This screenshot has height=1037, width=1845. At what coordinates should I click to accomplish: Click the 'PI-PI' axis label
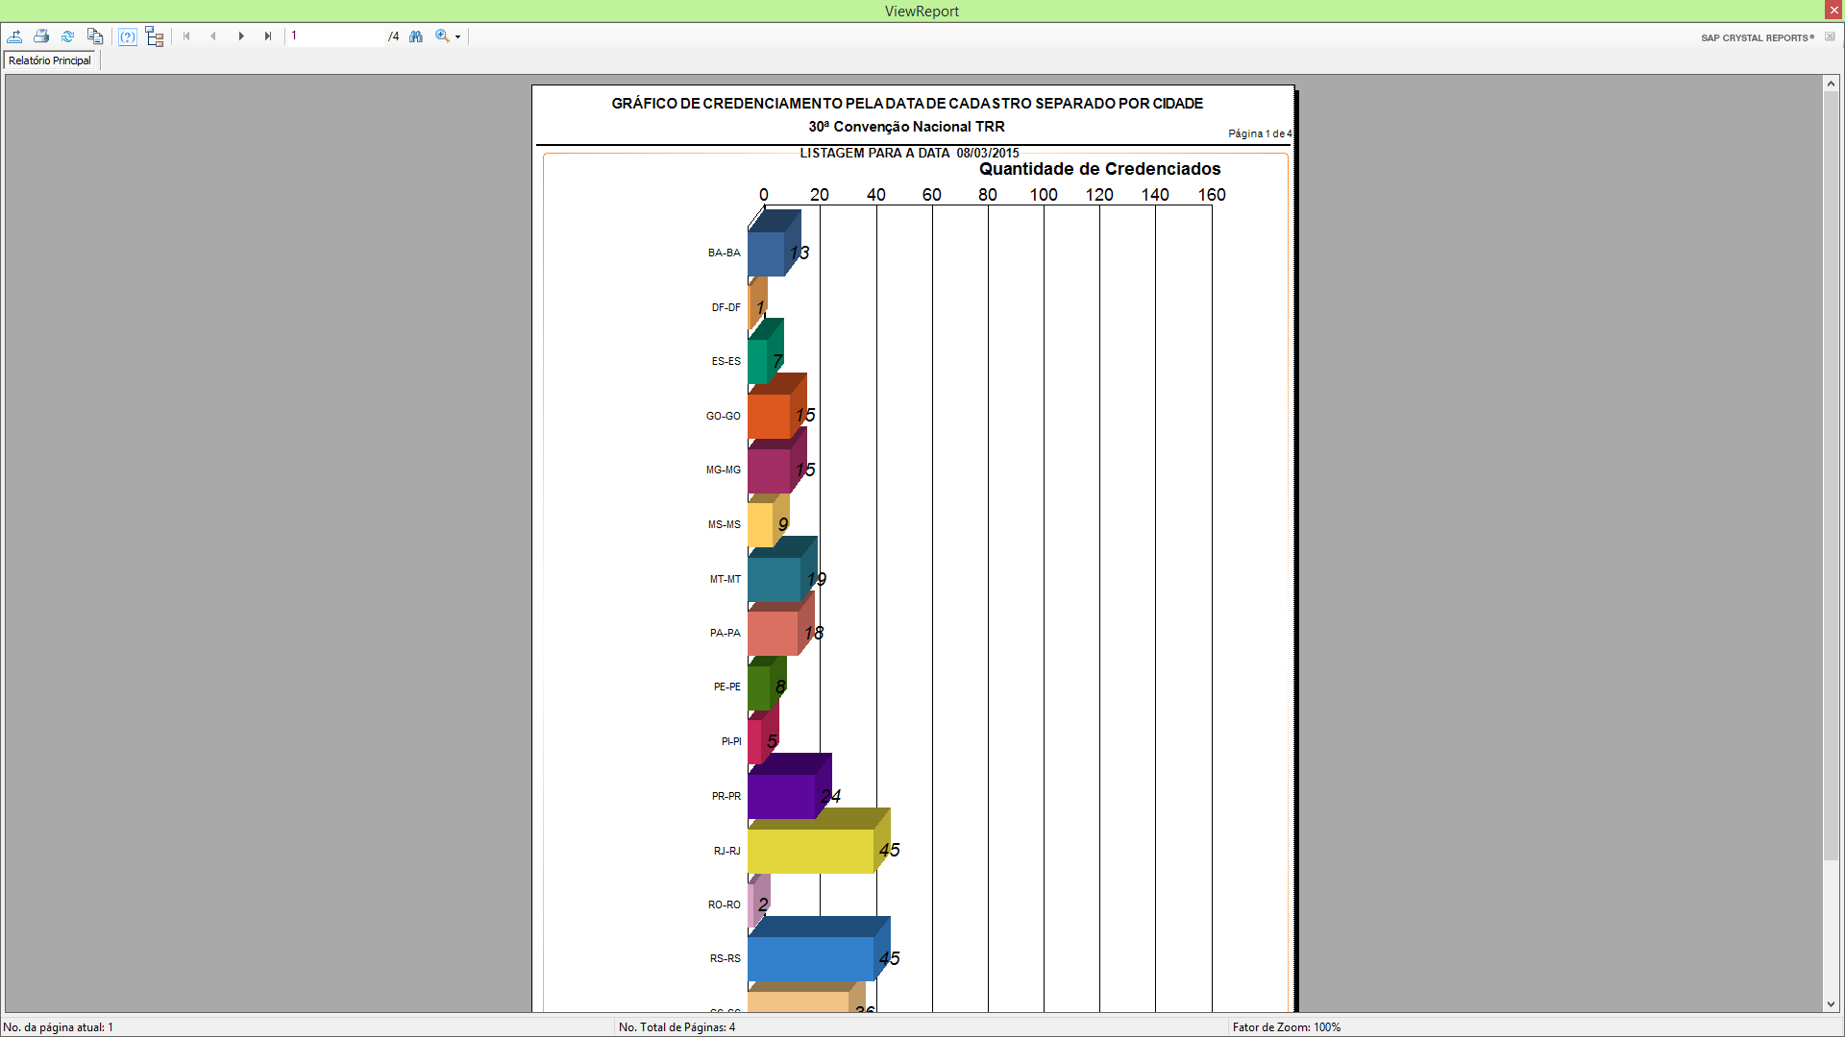731,742
